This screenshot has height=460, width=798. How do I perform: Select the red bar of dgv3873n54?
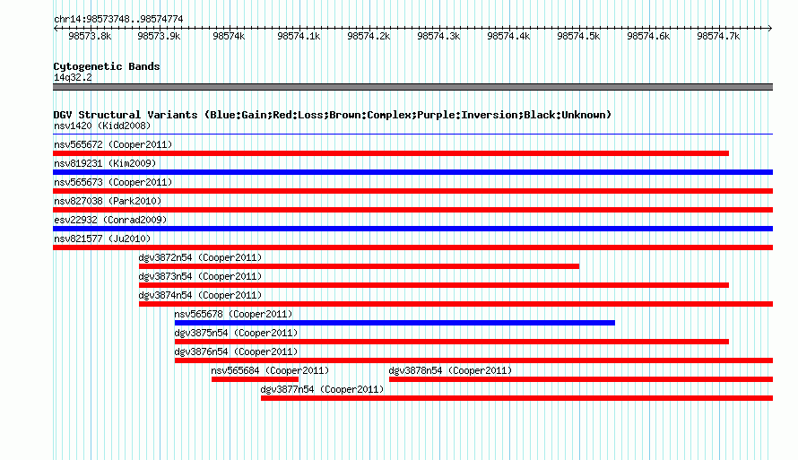434,285
